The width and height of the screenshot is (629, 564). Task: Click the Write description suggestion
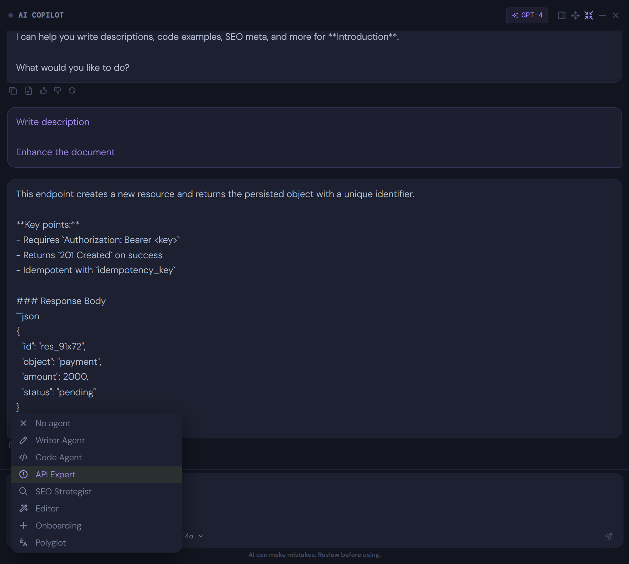53,122
